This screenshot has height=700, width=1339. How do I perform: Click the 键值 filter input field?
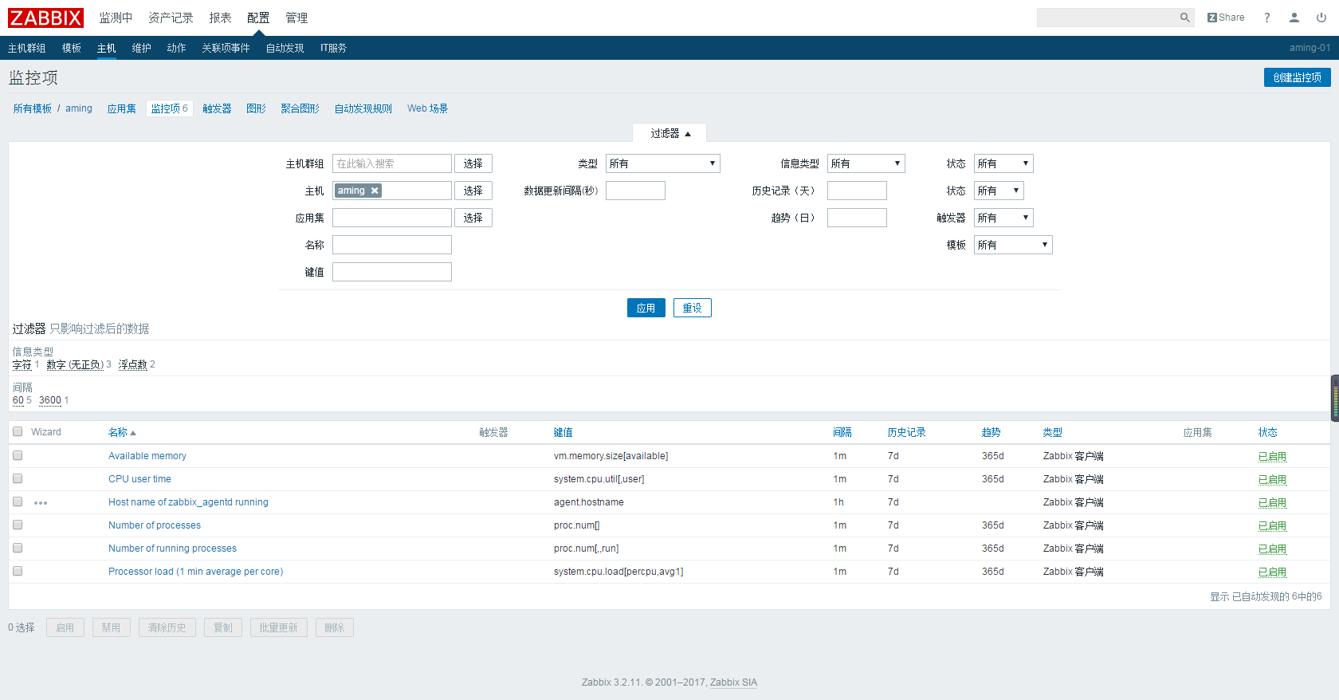click(392, 272)
